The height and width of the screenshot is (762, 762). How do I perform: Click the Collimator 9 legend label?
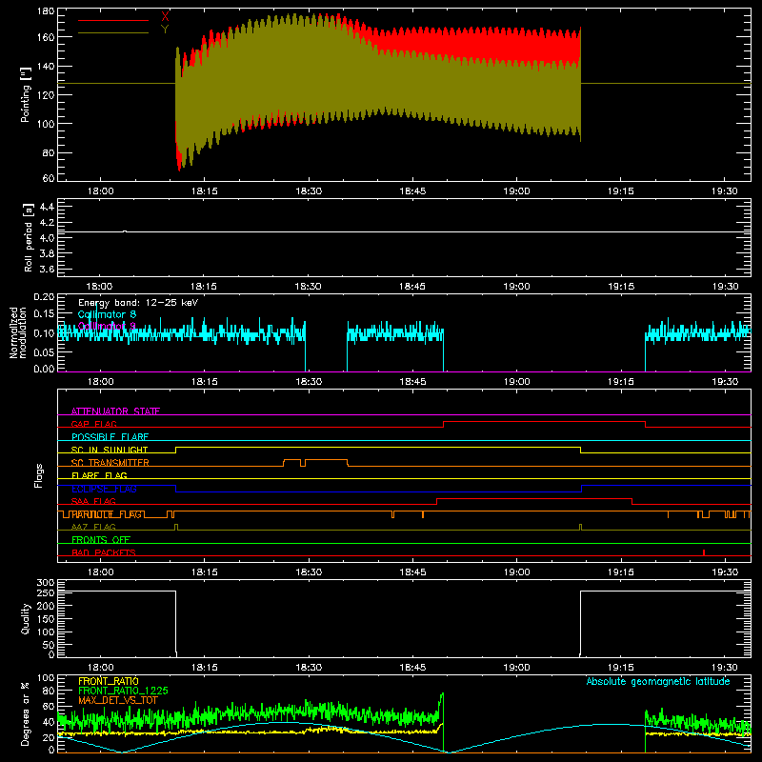(107, 326)
